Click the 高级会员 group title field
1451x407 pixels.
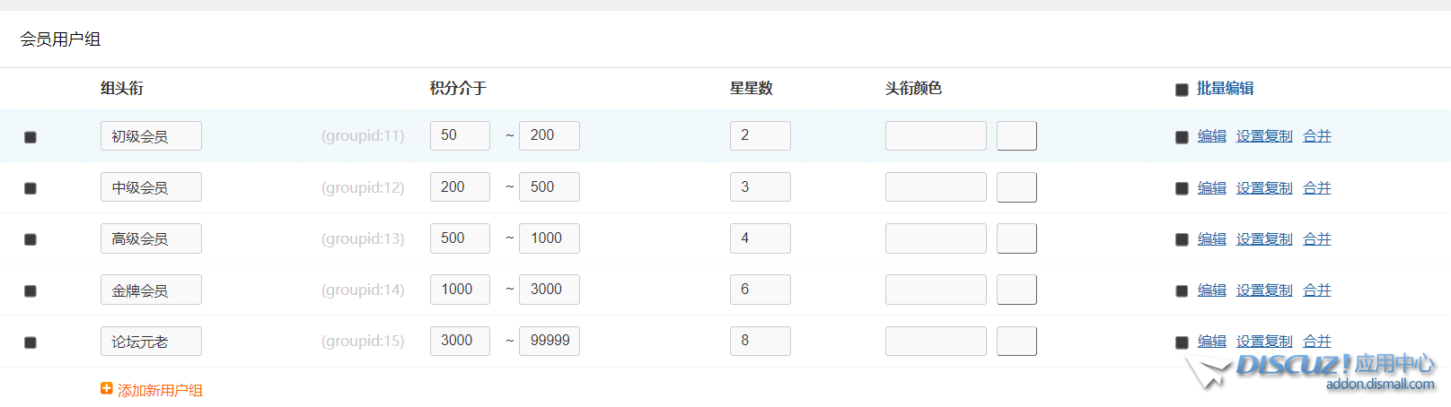pyautogui.click(x=151, y=238)
